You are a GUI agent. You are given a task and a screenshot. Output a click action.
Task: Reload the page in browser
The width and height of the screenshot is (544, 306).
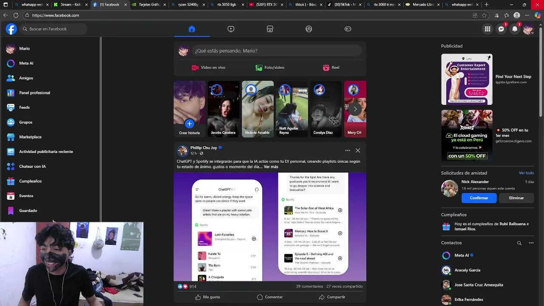[x=16, y=15]
